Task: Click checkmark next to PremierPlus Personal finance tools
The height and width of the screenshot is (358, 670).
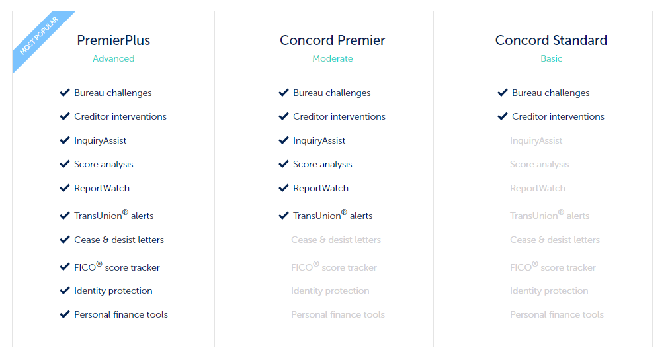Action: [65, 315]
